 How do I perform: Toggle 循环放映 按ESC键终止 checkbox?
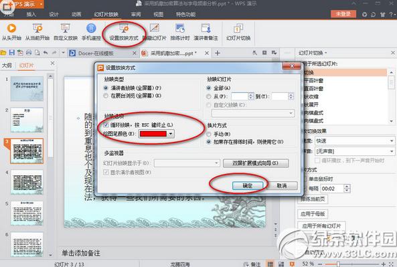tap(106, 124)
